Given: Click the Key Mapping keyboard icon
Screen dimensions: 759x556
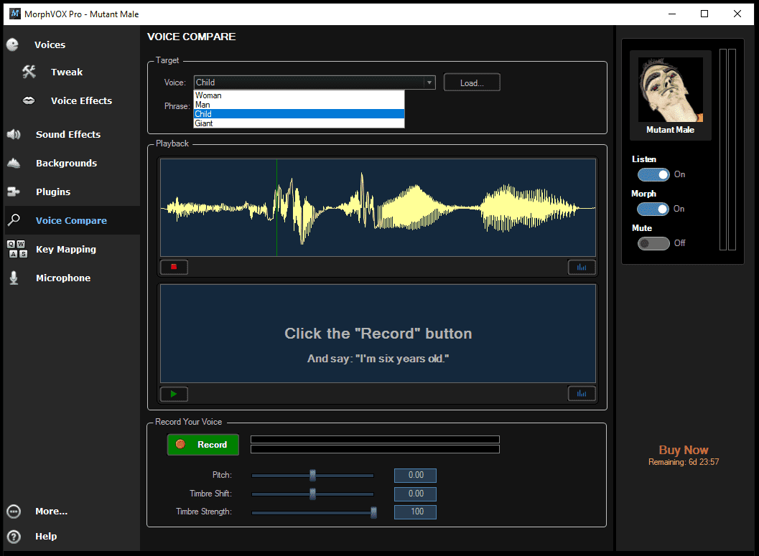Looking at the screenshot, I should point(17,249).
